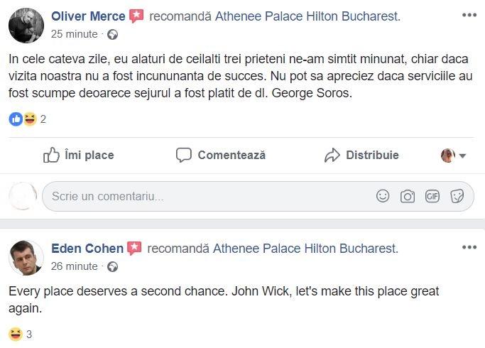The image size is (485, 348).
Task: Add a sticker to the comment
Action: tap(457, 196)
